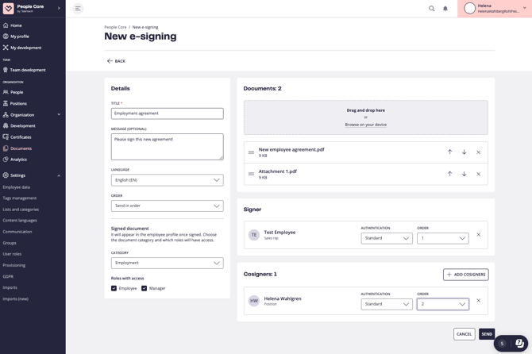Expand the Category dropdown
Screen dimensions: 532x354
[167, 263]
